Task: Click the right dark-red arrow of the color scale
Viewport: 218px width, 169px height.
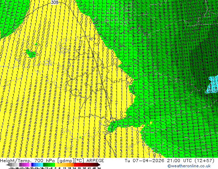Action: click(99, 165)
